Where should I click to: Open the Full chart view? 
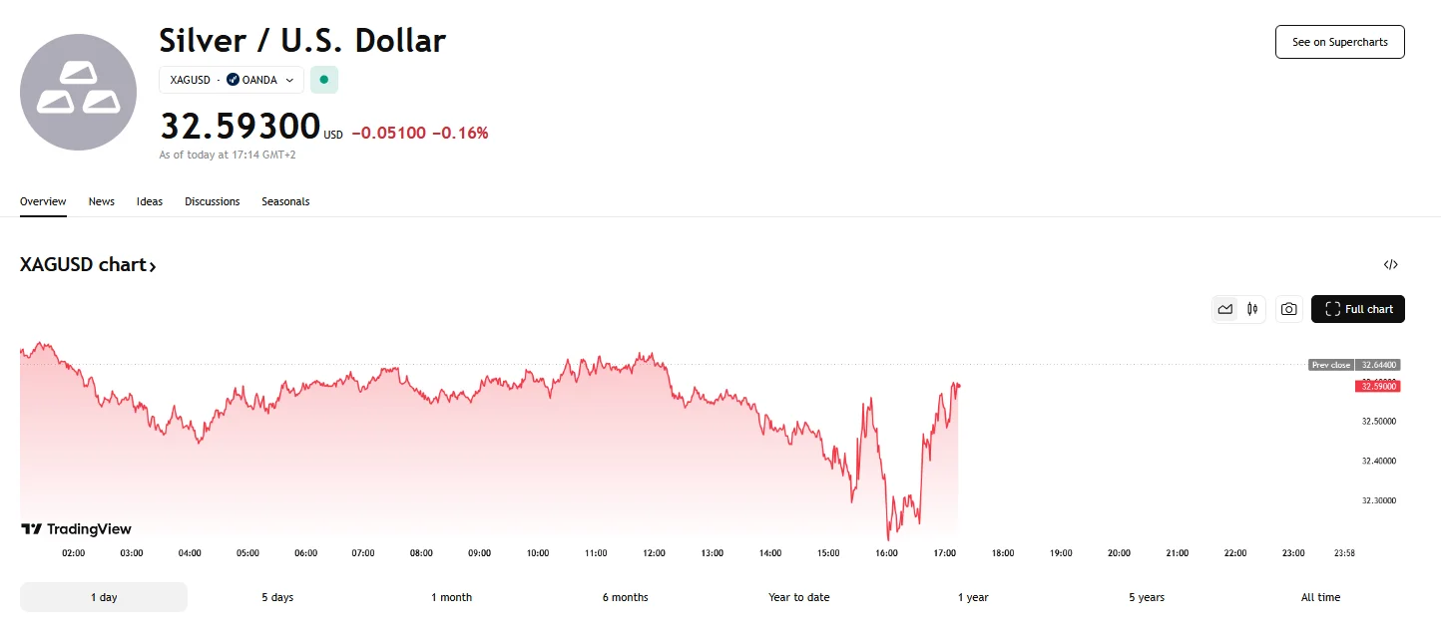coord(1358,309)
